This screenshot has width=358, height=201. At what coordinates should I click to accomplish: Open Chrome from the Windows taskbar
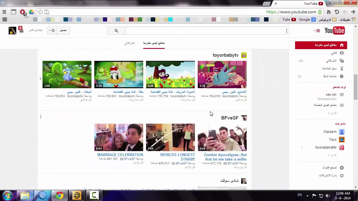59,195
